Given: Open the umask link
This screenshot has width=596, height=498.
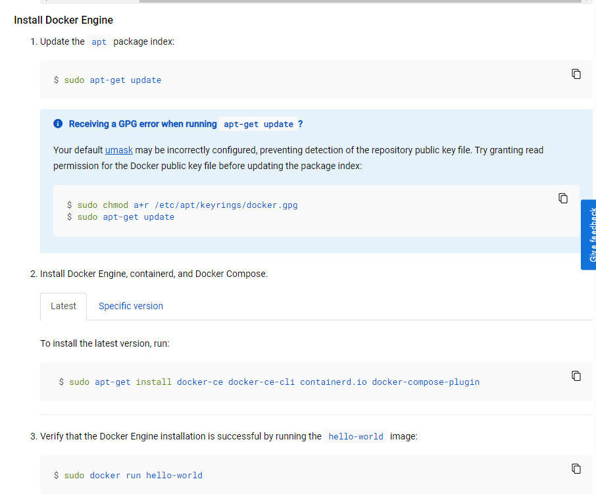Looking at the screenshot, I should coord(119,150).
